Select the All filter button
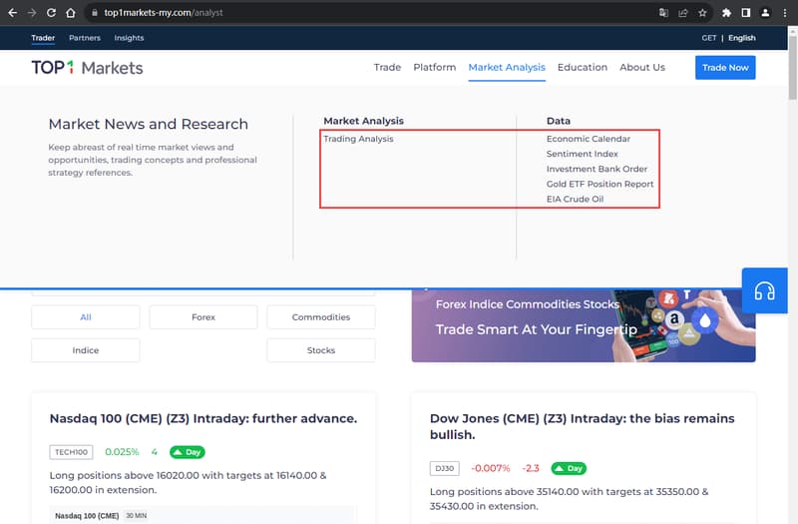This screenshot has height=524, width=798. tap(86, 316)
